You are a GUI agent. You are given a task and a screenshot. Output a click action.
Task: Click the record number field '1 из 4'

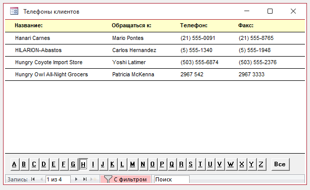(58, 179)
